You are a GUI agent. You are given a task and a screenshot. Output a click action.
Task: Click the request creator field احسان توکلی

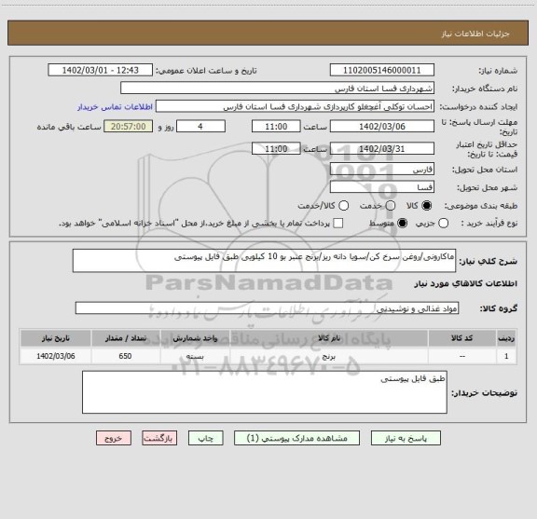(x=295, y=106)
